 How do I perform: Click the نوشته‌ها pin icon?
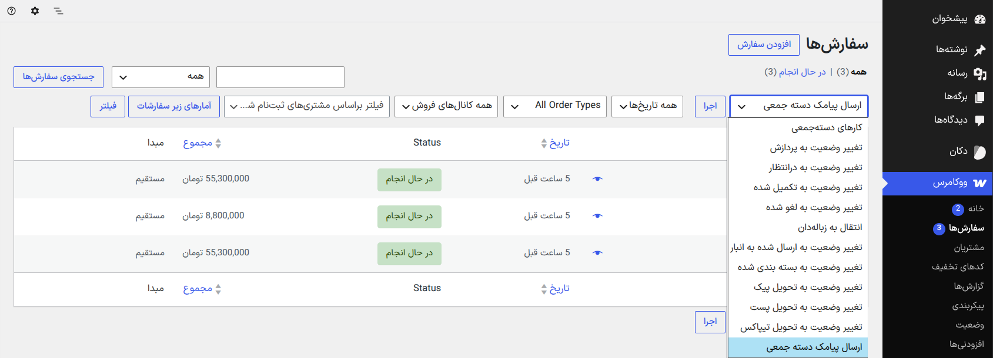pos(979,50)
